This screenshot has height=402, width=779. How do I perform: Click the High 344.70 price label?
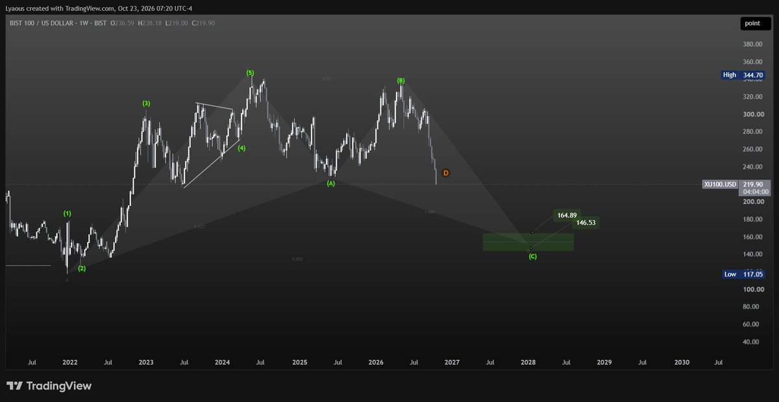(743, 75)
